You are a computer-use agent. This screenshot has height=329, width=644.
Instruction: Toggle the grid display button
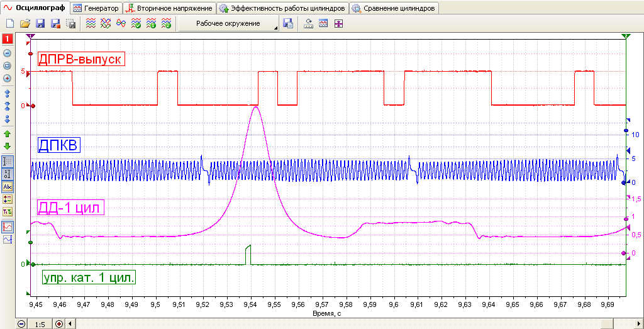pyautogui.click(x=8, y=161)
